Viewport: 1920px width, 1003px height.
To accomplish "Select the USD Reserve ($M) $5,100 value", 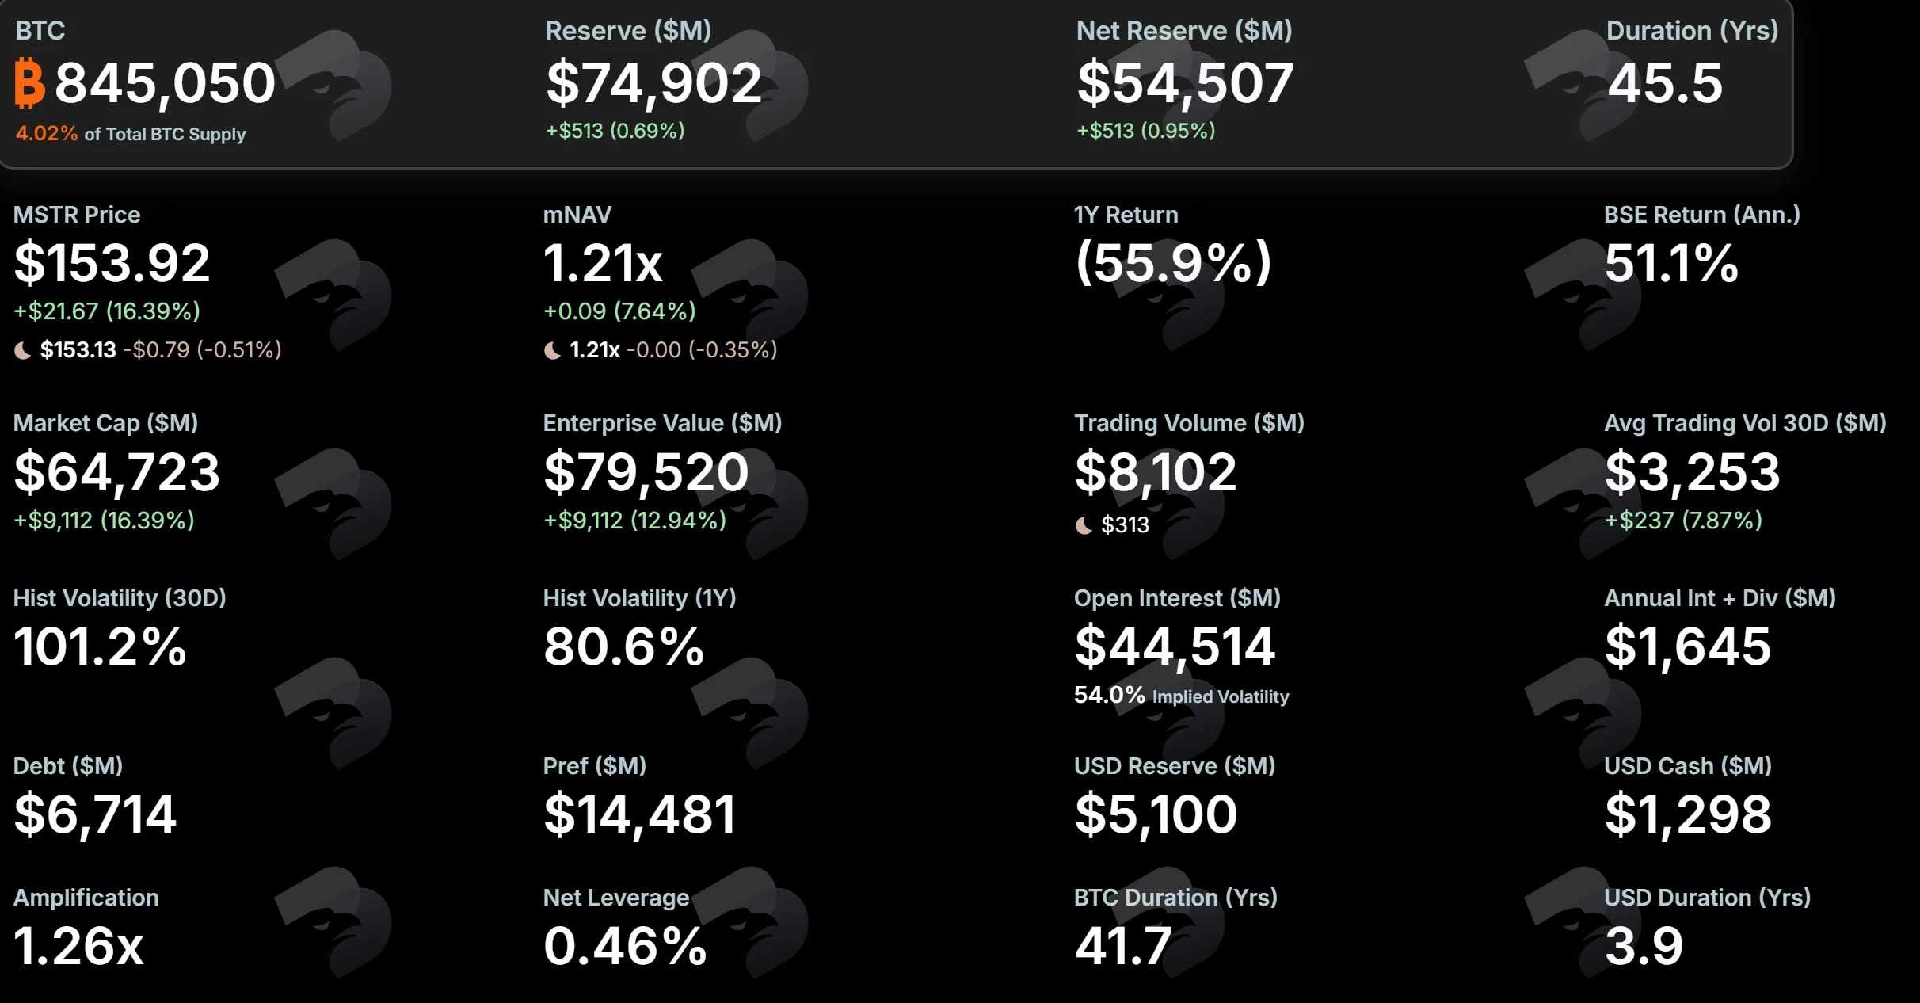I will (x=1156, y=814).
